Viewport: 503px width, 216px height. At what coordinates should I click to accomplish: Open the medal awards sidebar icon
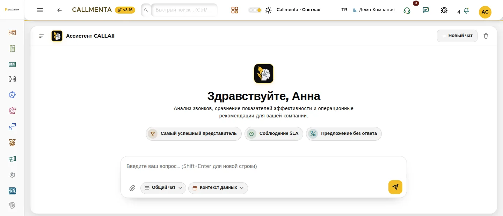pos(12,143)
